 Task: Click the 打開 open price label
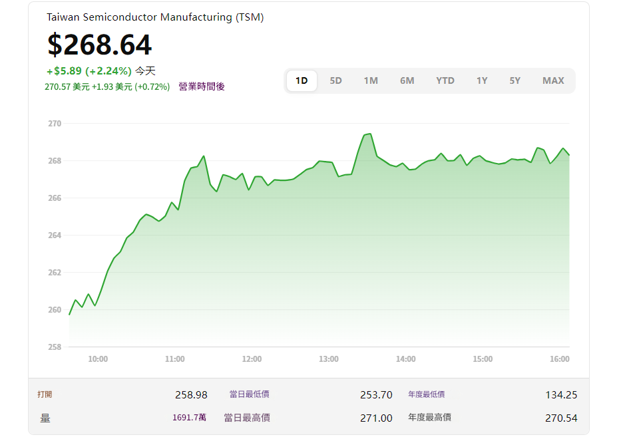[x=45, y=394]
